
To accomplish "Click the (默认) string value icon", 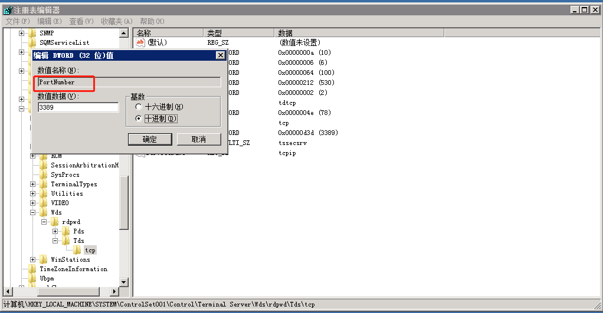I will pos(140,42).
